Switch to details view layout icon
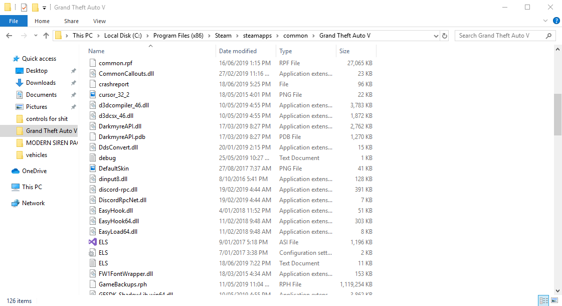 543,300
